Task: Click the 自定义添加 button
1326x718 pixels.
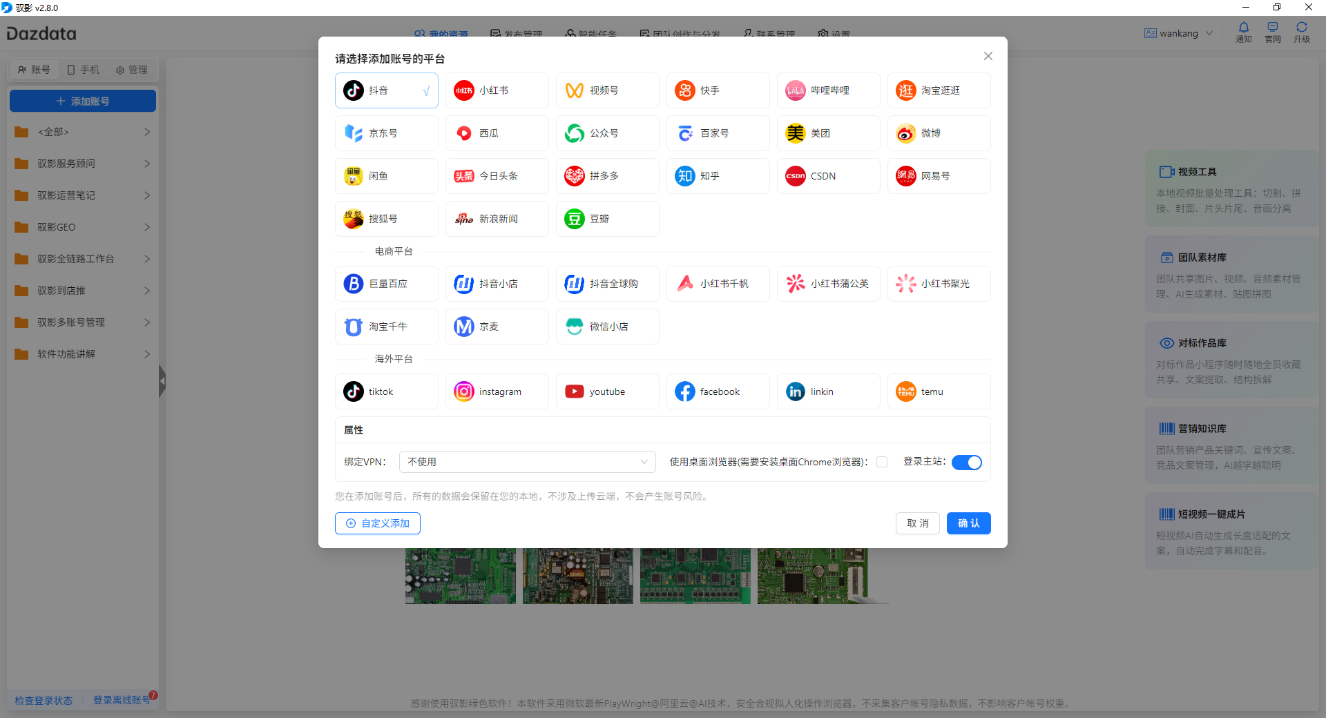Action: (x=378, y=523)
